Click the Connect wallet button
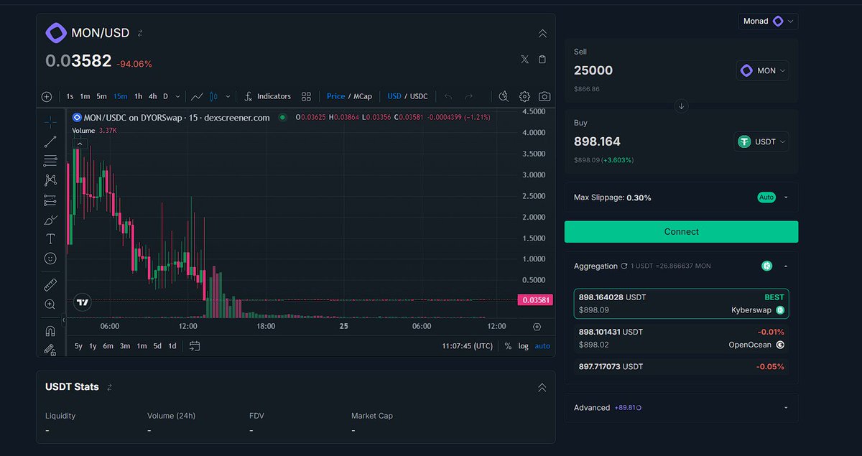Screen dimensions: 862x456 coord(681,231)
